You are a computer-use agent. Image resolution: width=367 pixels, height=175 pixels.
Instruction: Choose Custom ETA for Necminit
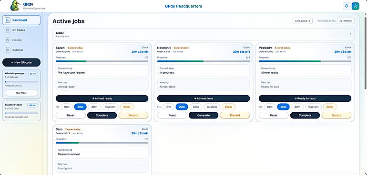[x=212, y=107]
